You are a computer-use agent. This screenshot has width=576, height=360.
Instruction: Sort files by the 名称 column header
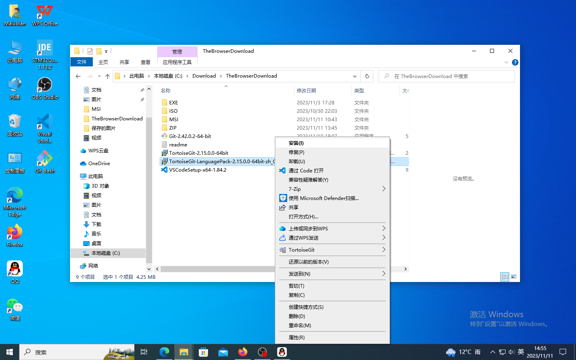pyautogui.click(x=226, y=91)
